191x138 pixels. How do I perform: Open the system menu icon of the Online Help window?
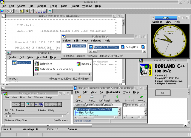click(76, 88)
